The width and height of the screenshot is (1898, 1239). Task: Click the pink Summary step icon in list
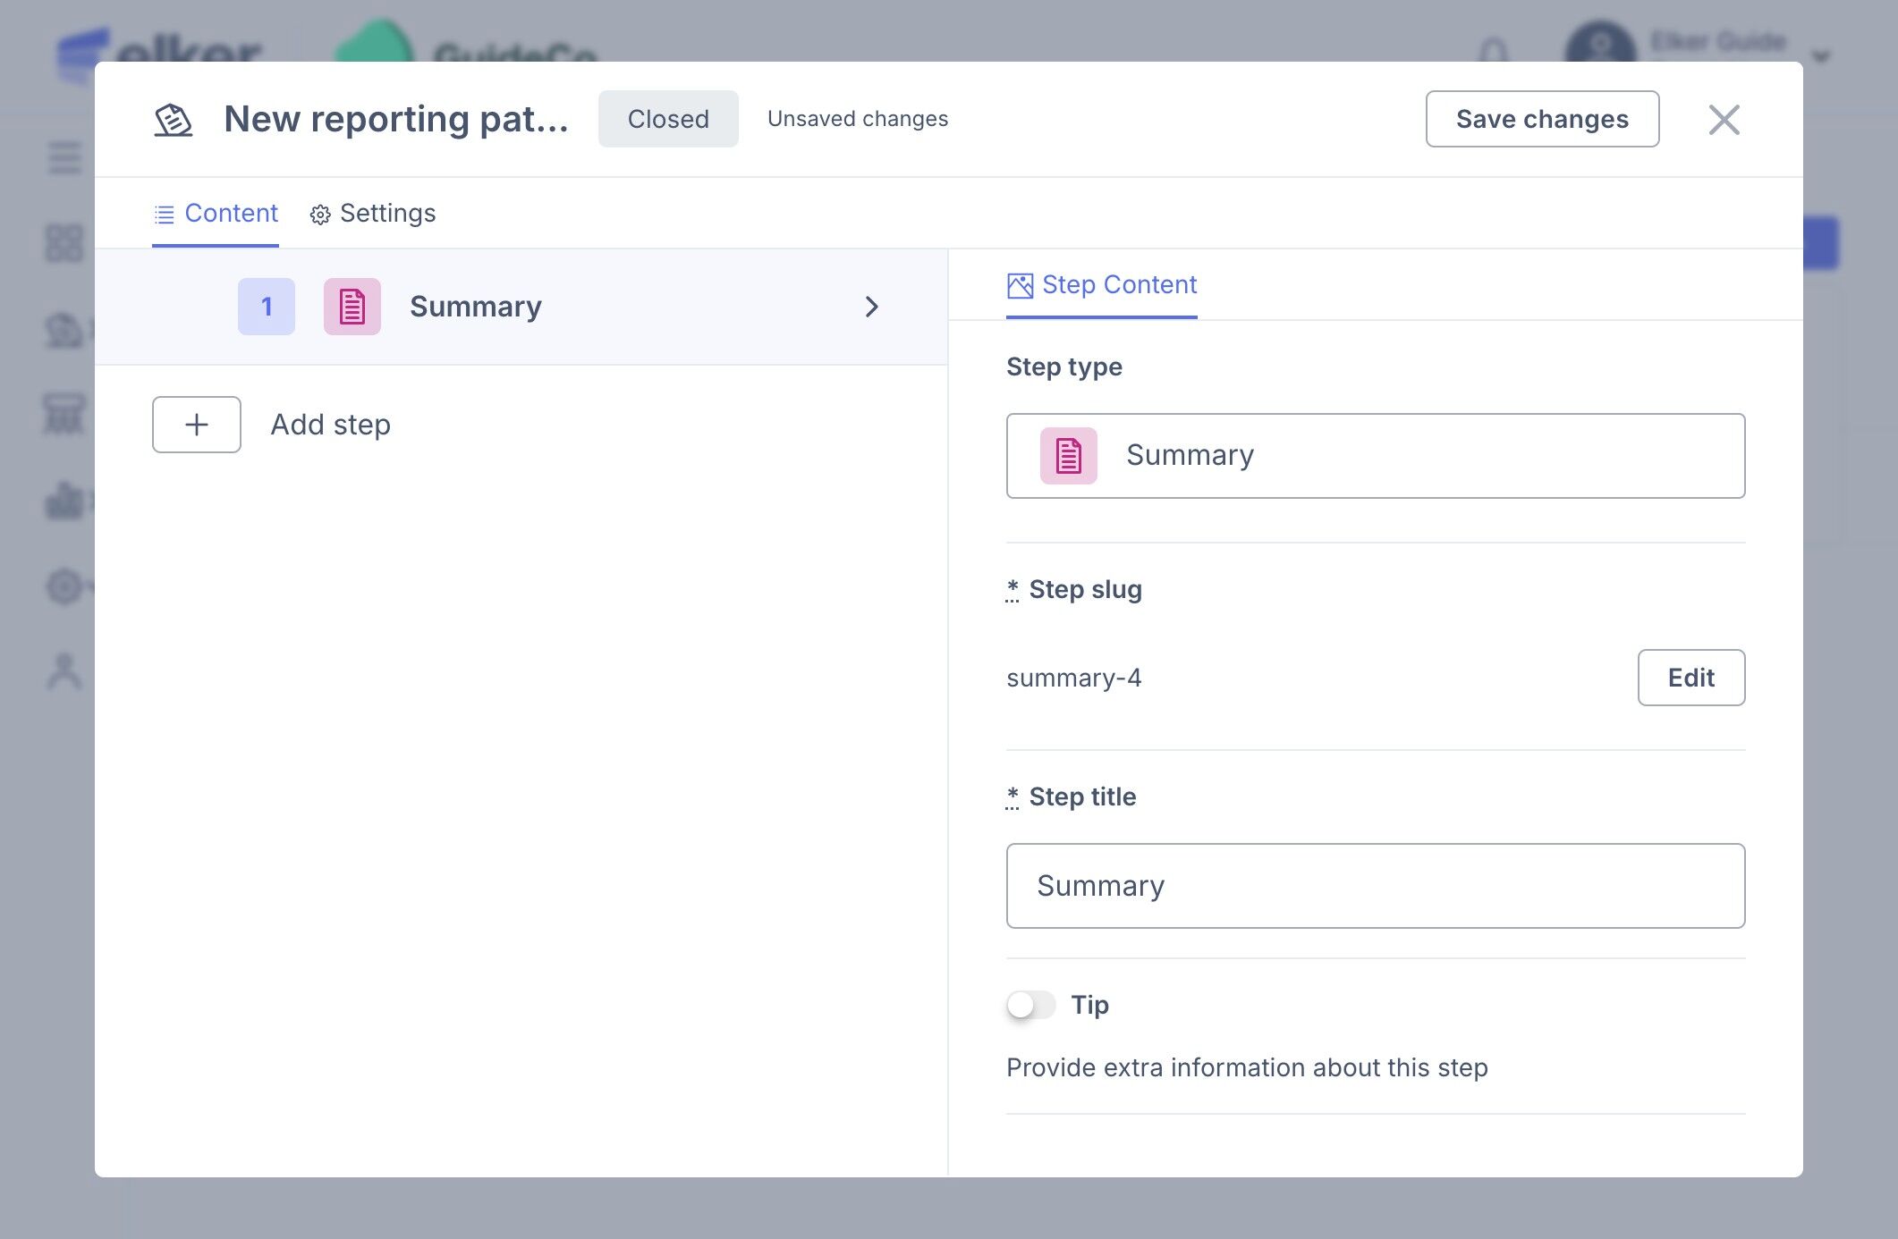pyautogui.click(x=352, y=307)
